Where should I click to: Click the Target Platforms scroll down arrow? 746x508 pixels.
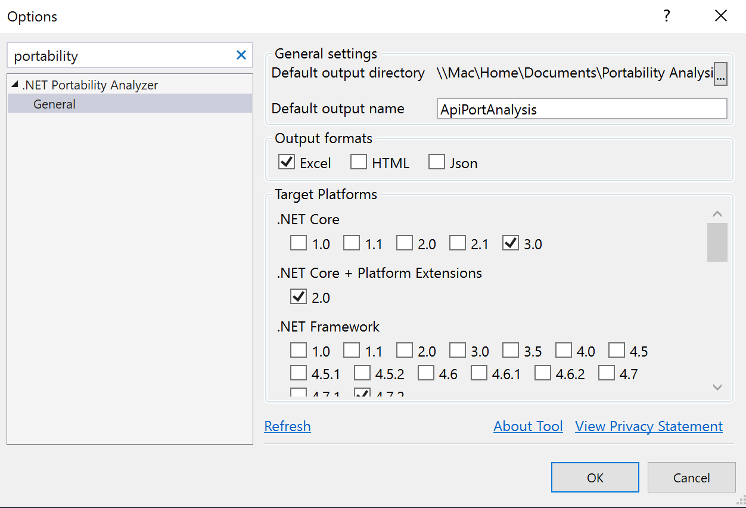[717, 388]
